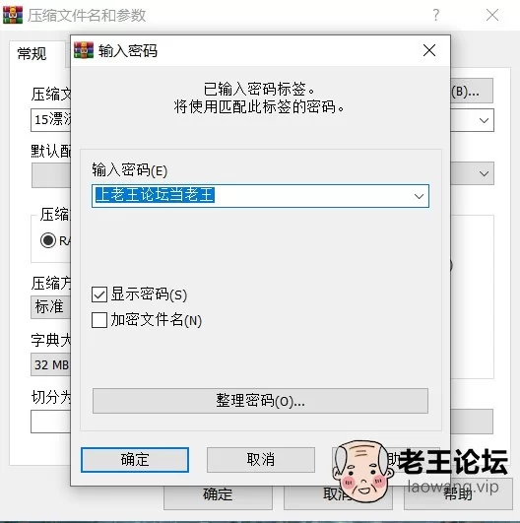
Task: Click 取消 in the password dialog
Action: click(261, 460)
